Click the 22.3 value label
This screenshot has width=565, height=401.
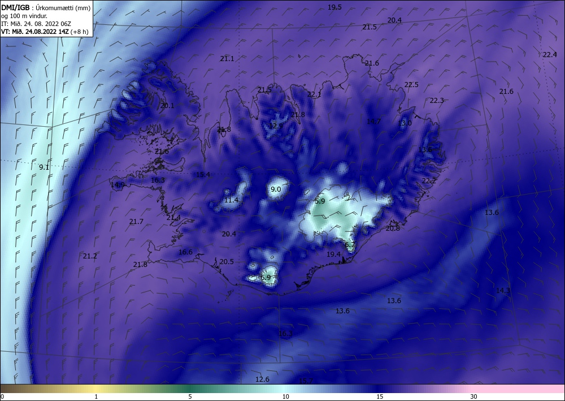[x=437, y=100]
